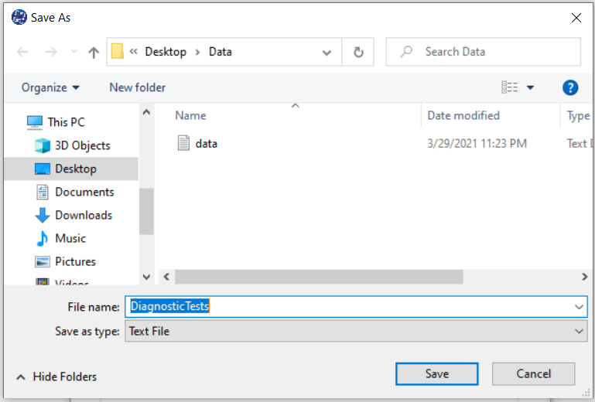595x402 pixels.
Task: Click the 3D Objects cube icon
Action: pyautogui.click(x=42, y=145)
